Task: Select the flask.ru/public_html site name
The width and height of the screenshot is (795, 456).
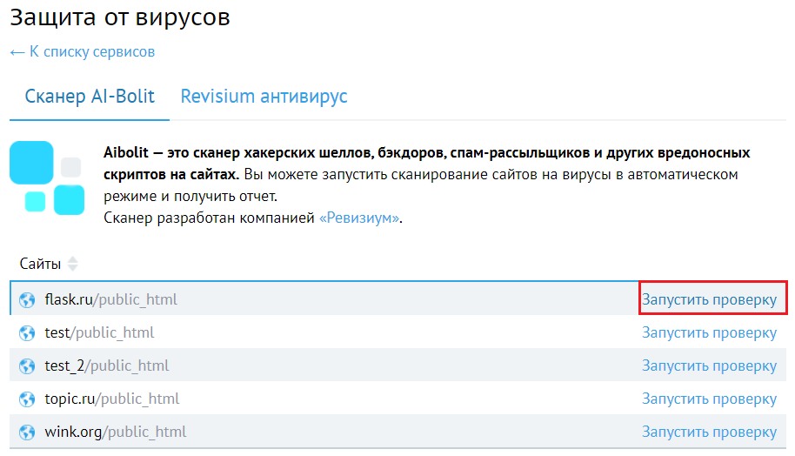Action: coord(111,299)
